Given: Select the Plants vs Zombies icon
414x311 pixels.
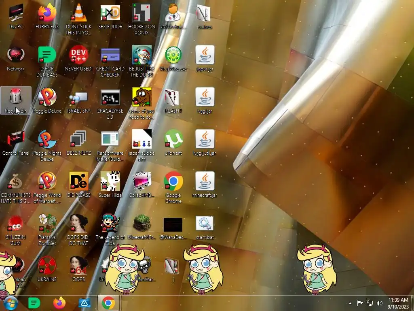Looking at the screenshot, I should click(47, 230).
